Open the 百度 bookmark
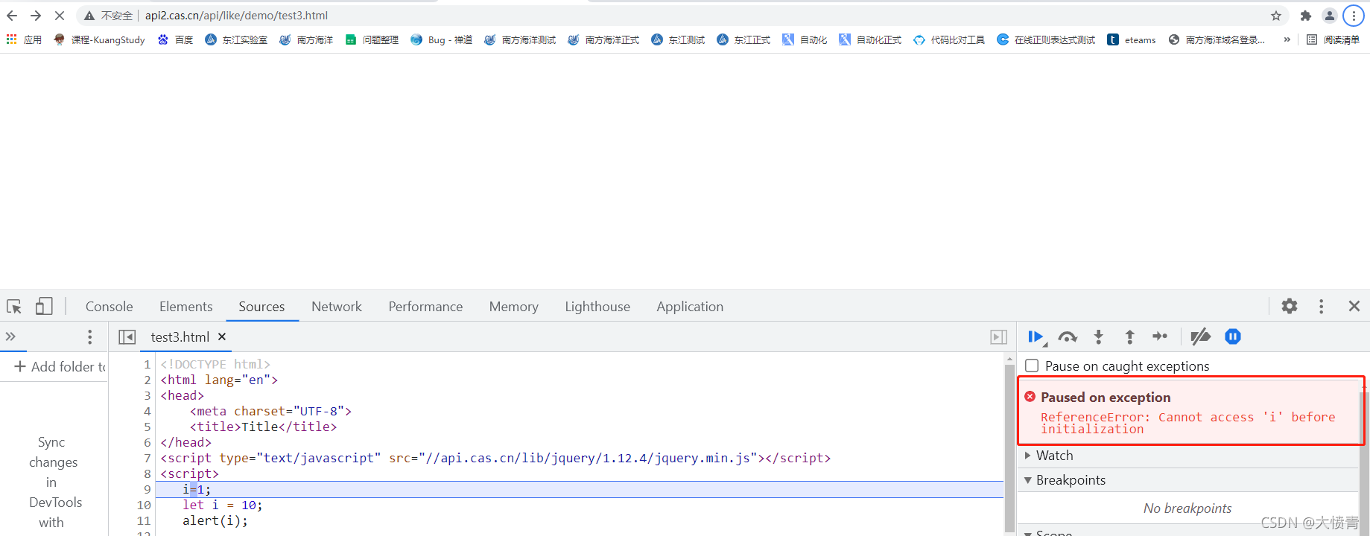This screenshot has height=536, width=1370. (x=175, y=39)
